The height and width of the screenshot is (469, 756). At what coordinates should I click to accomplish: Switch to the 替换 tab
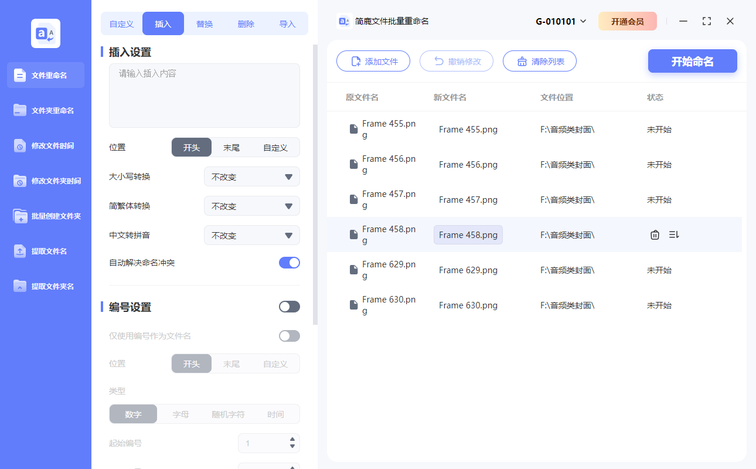click(x=204, y=23)
